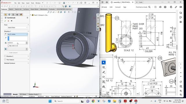Click Acrobat rotate page icon

click(181, 82)
